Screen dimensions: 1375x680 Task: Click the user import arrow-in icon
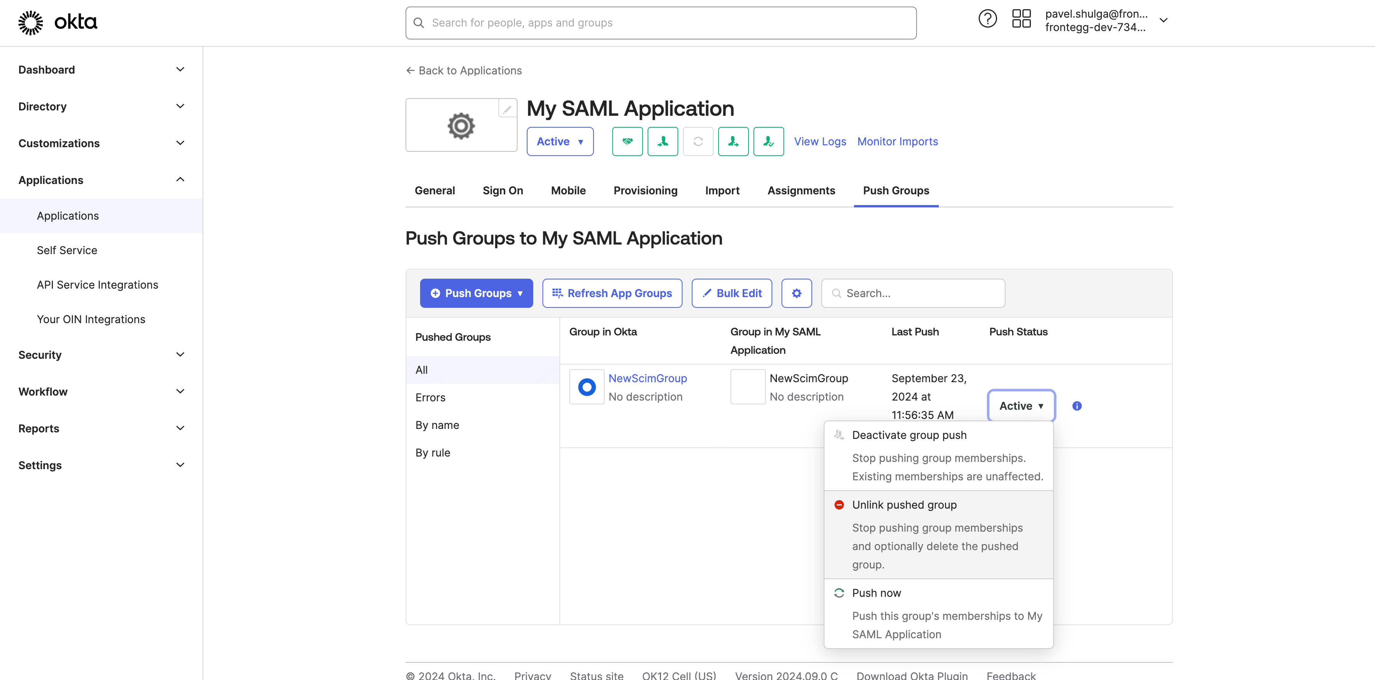pyautogui.click(x=663, y=141)
